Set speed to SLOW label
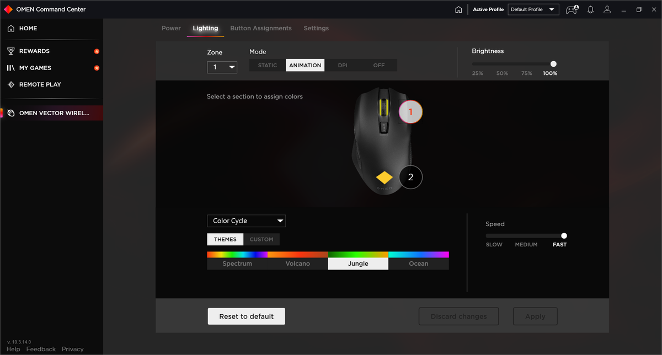Image resolution: width=662 pixels, height=355 pixels. coord(494,244)
